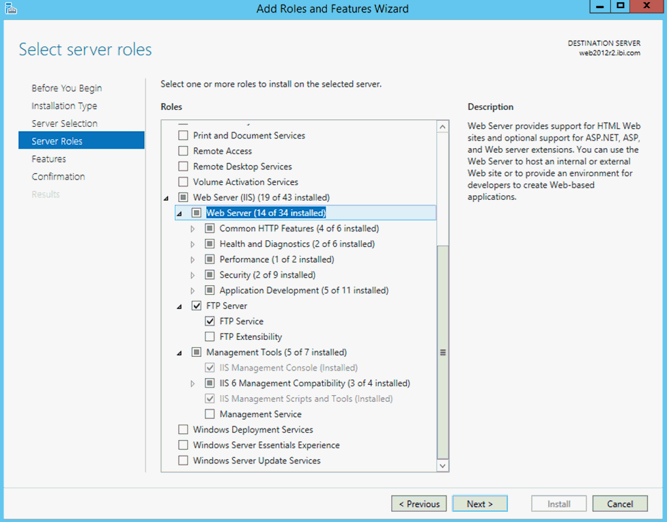This screenshot has height=522, width=667.
Task: Collapse the Web Server (14 of 34) node
Action: 180,214
